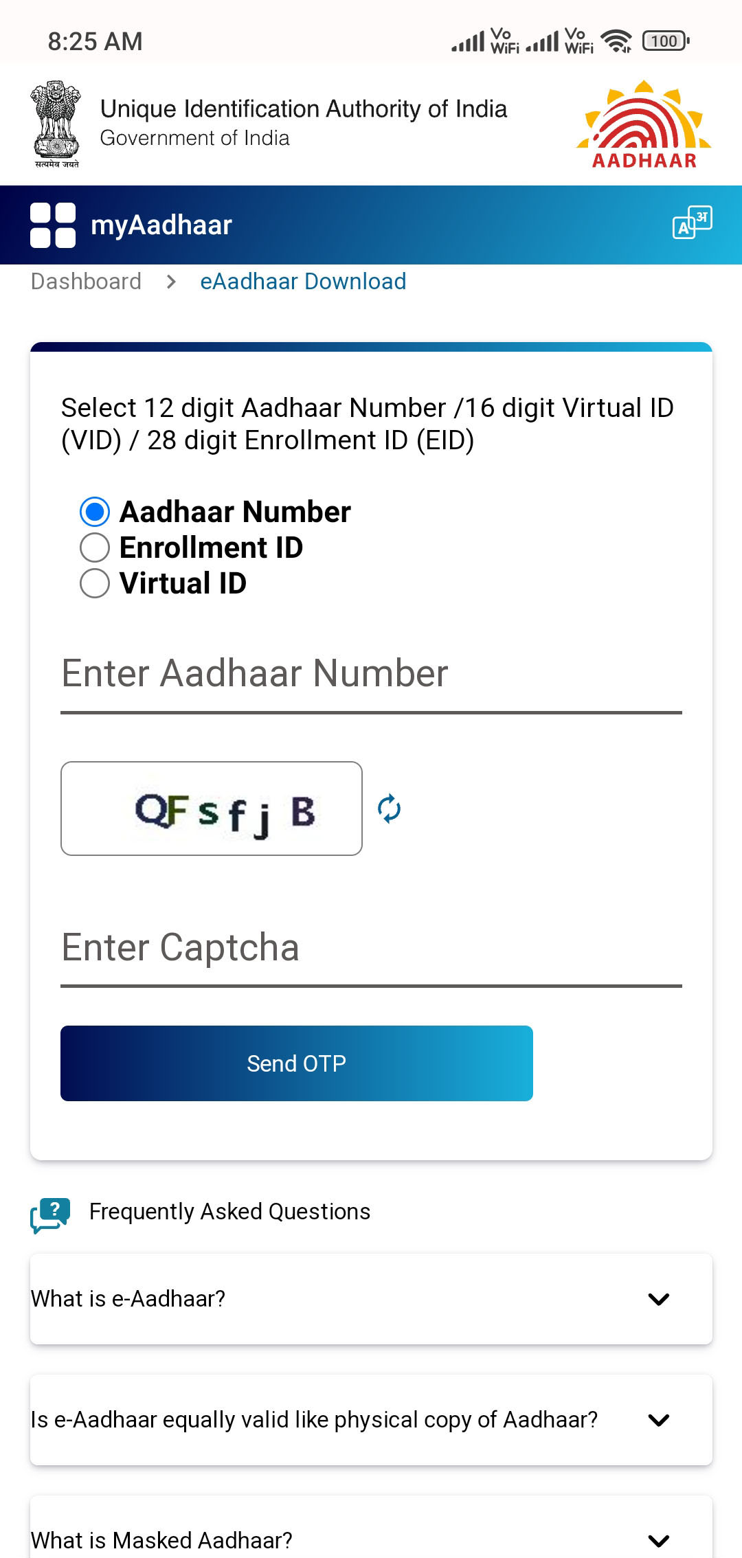Refresh the captcha image
Viewport: 742px width, 1558px height.
pyautogui.click(x=389, y=809)
